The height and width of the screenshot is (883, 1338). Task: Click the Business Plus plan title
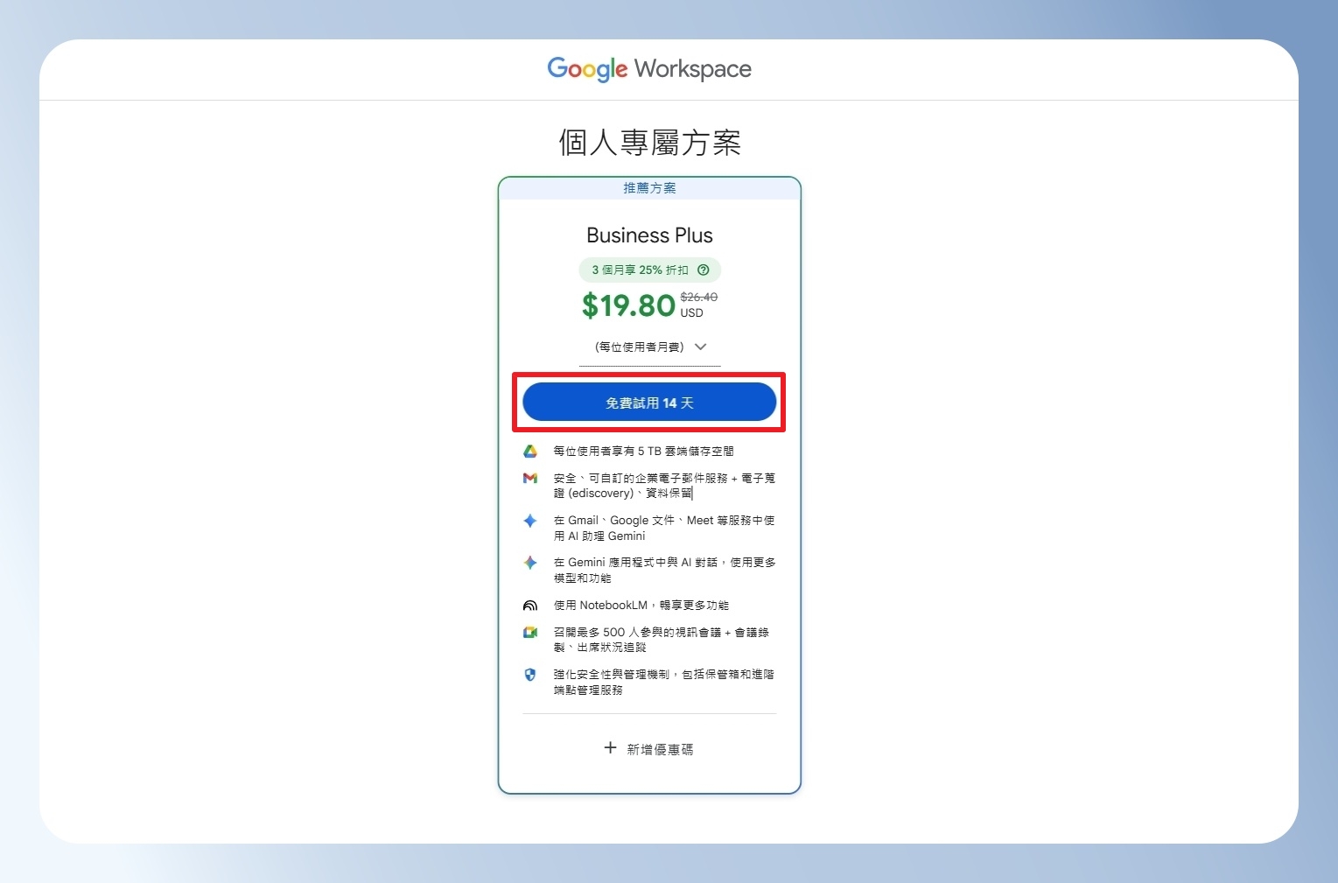649,235
